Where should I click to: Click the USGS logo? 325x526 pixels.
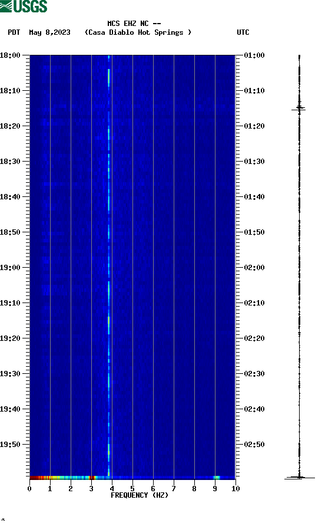tap(24, 6)
